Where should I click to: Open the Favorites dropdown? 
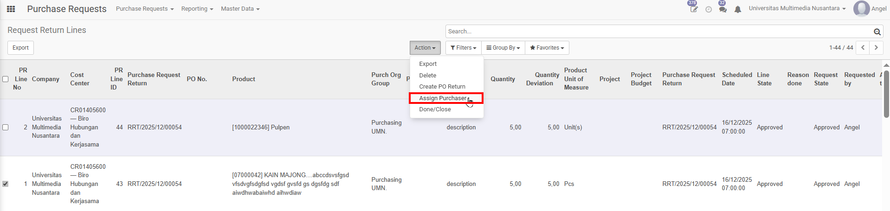(x=547, y=48)
